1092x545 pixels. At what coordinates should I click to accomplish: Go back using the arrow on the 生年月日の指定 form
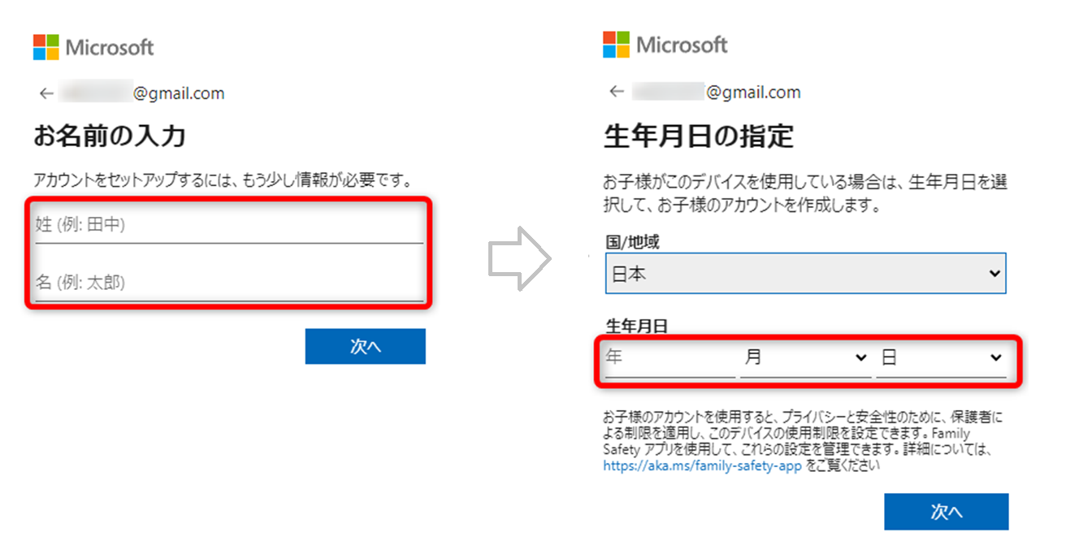[617, 92]
